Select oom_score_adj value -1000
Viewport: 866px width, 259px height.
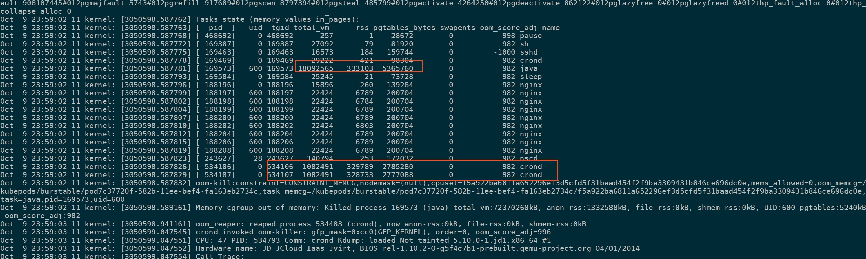click(x=504, y=52)
